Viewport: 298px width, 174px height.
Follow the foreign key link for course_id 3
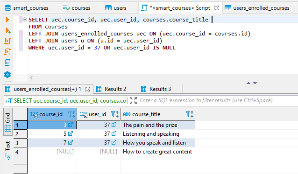(71, 125)
